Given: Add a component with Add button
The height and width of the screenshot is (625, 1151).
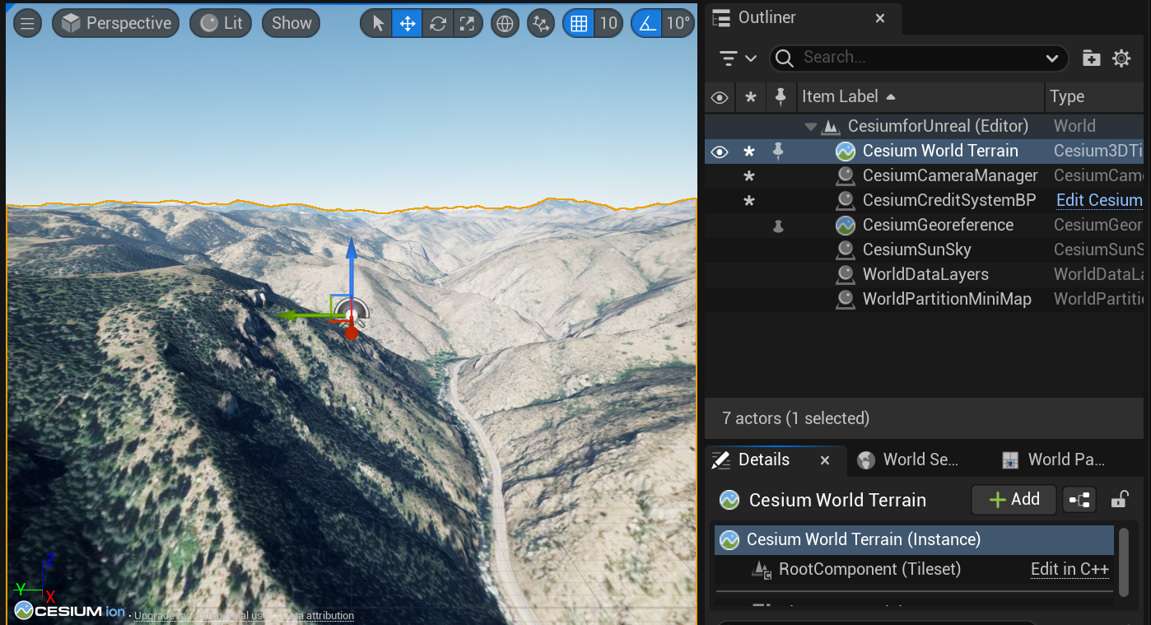Looking at the screenshot, I should (1014, 499).
